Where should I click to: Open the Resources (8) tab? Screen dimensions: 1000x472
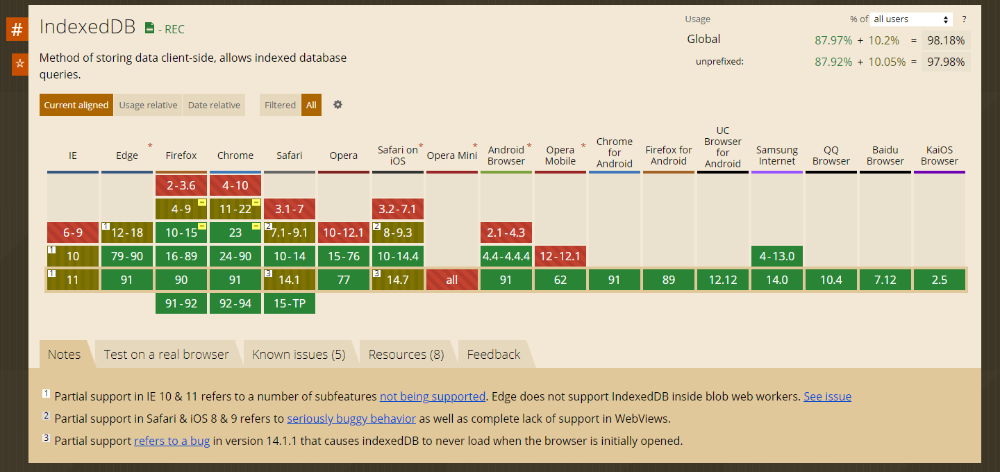(x=406, y=354)
